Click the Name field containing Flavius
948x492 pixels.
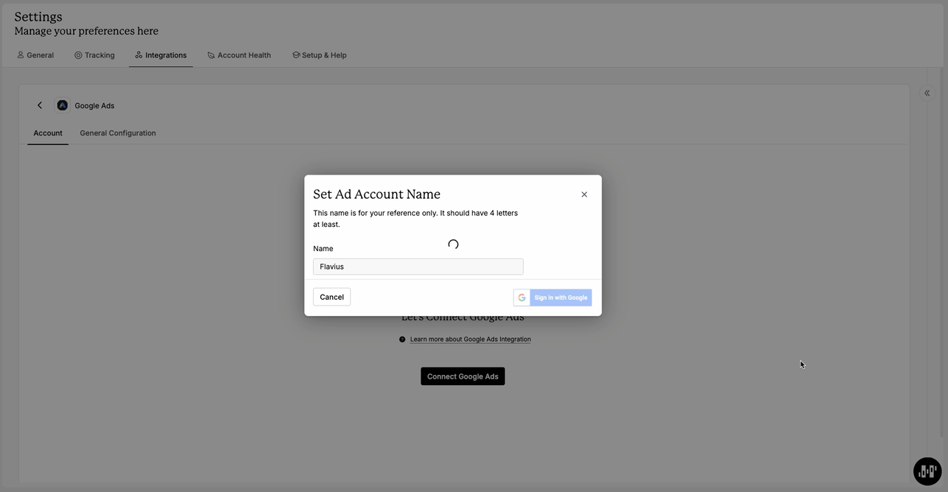(x=418, y=267)
